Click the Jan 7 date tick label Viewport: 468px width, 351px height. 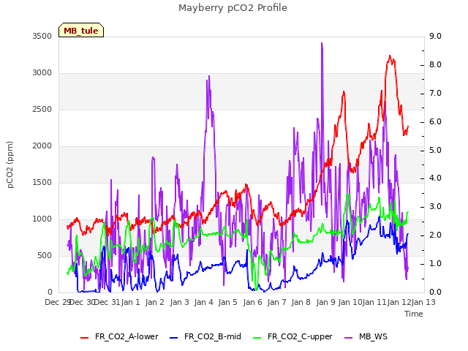coord(276,302)
